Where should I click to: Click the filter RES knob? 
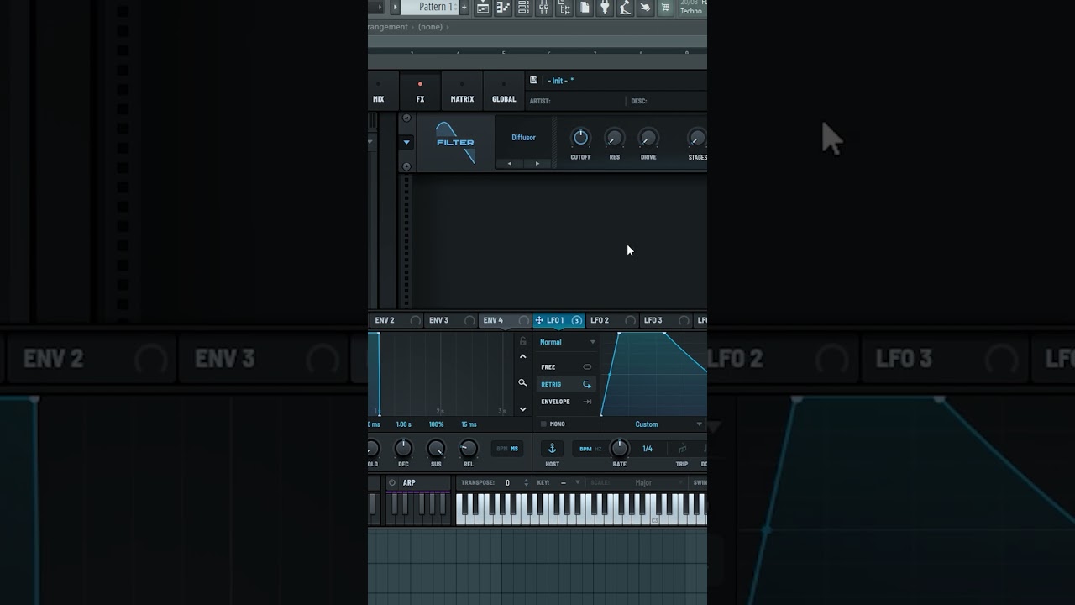[x=615, y=138]
